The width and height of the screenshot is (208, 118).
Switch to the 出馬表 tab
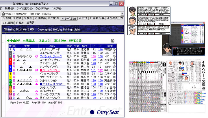click(30, 23)
